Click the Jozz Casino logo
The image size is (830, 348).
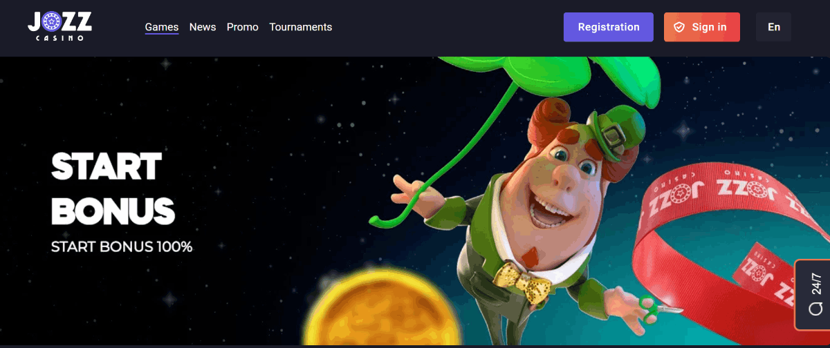pos(59,26)
